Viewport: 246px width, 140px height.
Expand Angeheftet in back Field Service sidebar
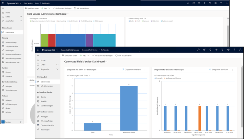click(21, 21)
